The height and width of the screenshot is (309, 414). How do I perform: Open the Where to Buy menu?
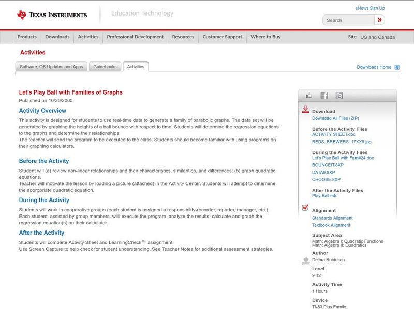point(265,37)
